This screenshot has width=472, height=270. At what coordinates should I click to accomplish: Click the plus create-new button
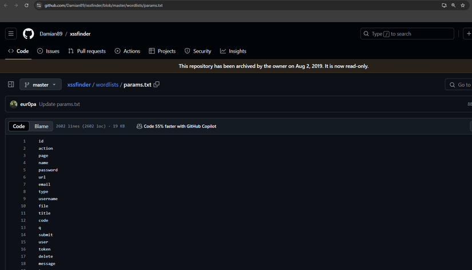pyautogui.click(x=468, y=34)
